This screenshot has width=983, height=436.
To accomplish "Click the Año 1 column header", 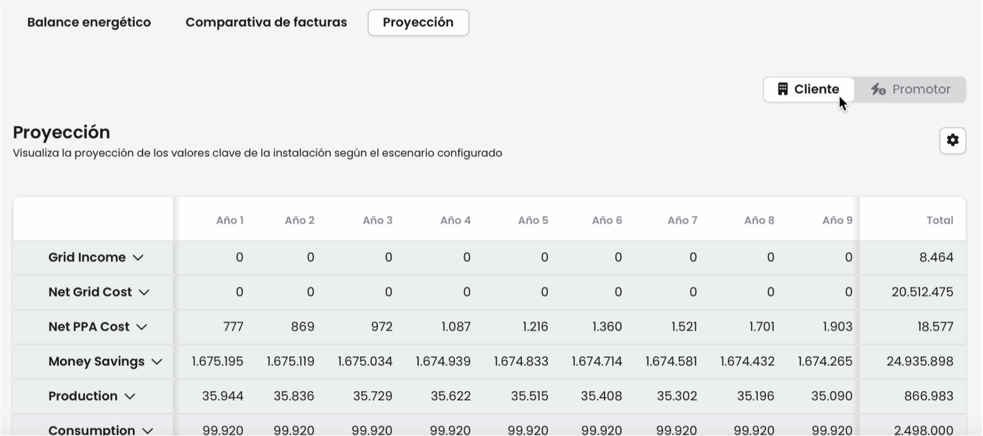I will click(x=230, y=221).
